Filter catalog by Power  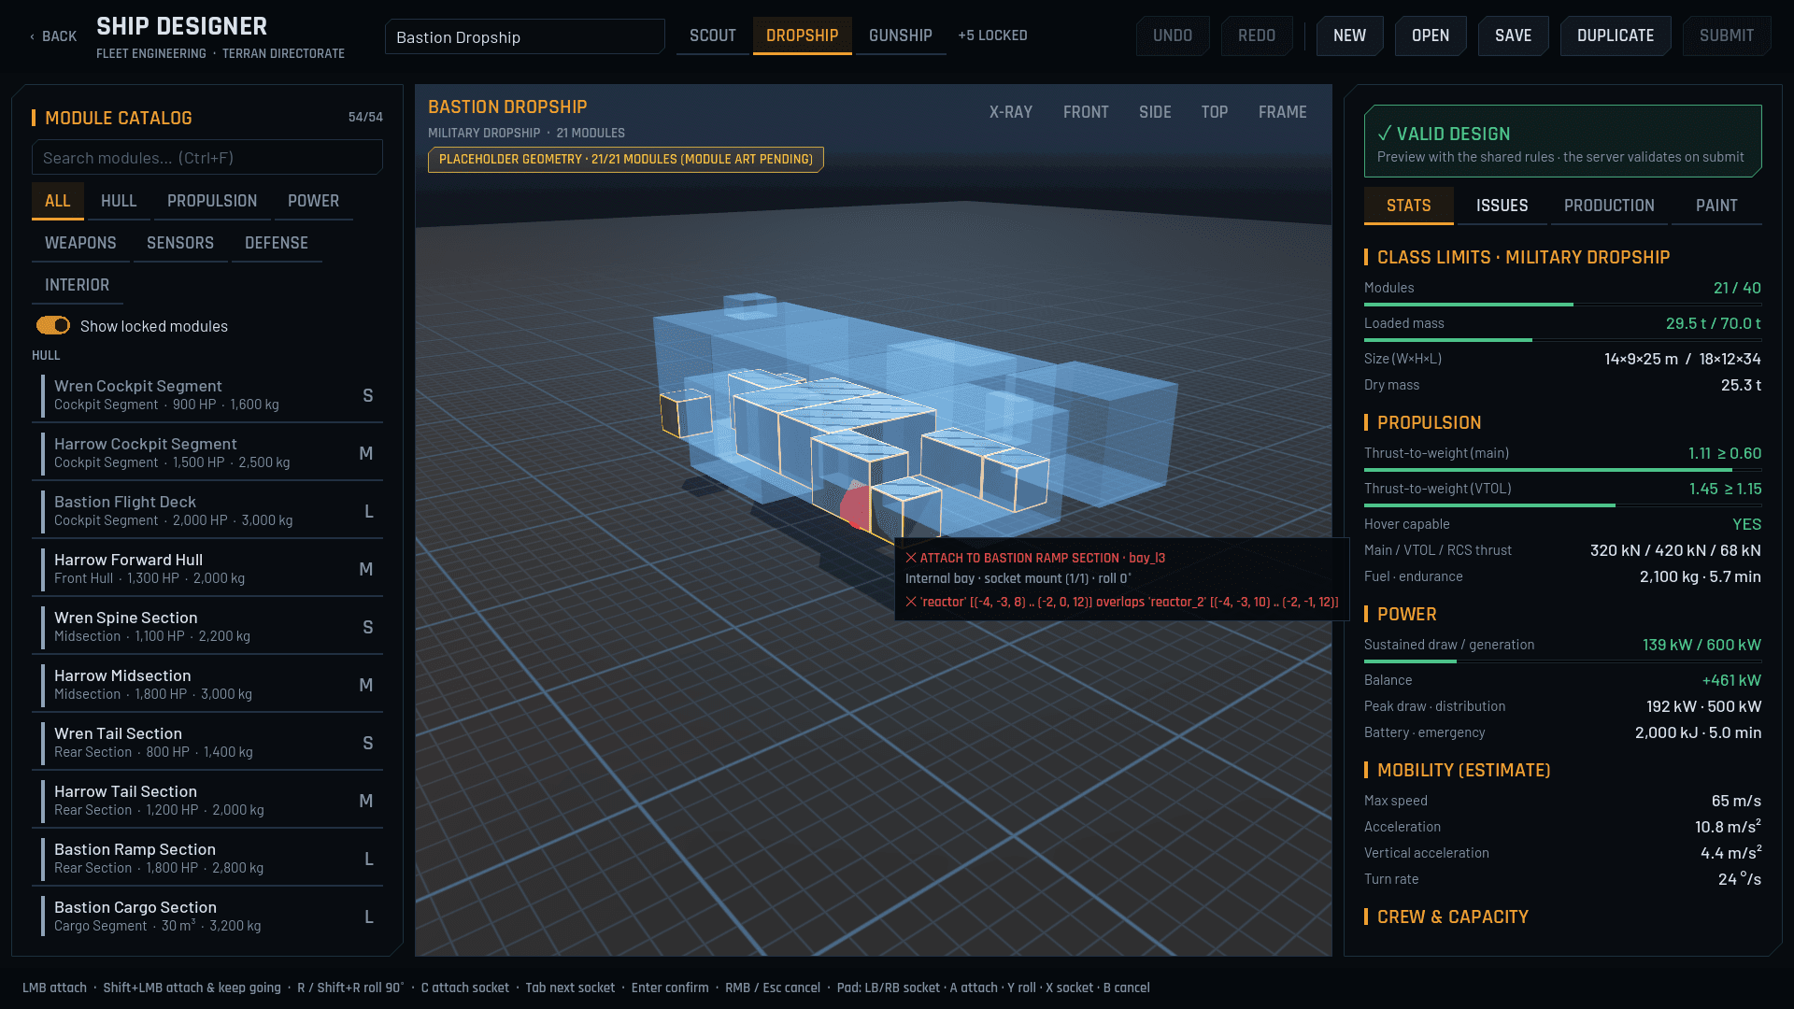[314, 201]
